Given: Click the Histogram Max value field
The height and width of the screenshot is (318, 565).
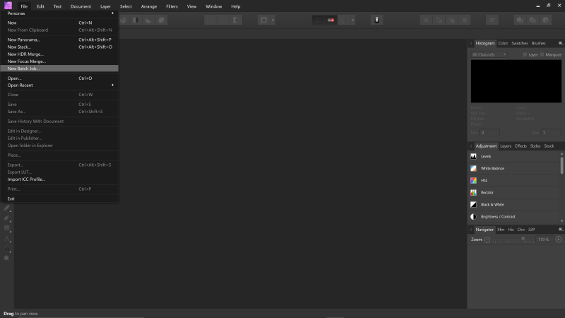Looking at the screenshot, I should pyautogui.click(x=552, y=133).
